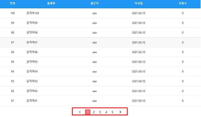201x117 pixels.
Task: Click number cell 92
Action: [x=12, y=91]
